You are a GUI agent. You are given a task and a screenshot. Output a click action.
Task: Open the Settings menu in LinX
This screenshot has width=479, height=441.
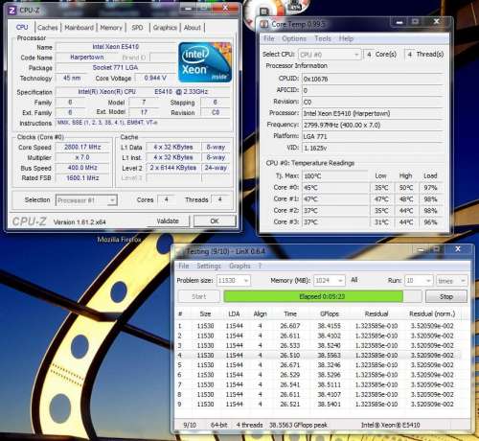pos(209,266)
